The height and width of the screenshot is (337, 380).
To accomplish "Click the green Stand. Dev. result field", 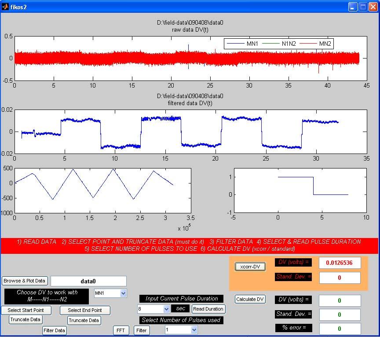I will (340, 315).
